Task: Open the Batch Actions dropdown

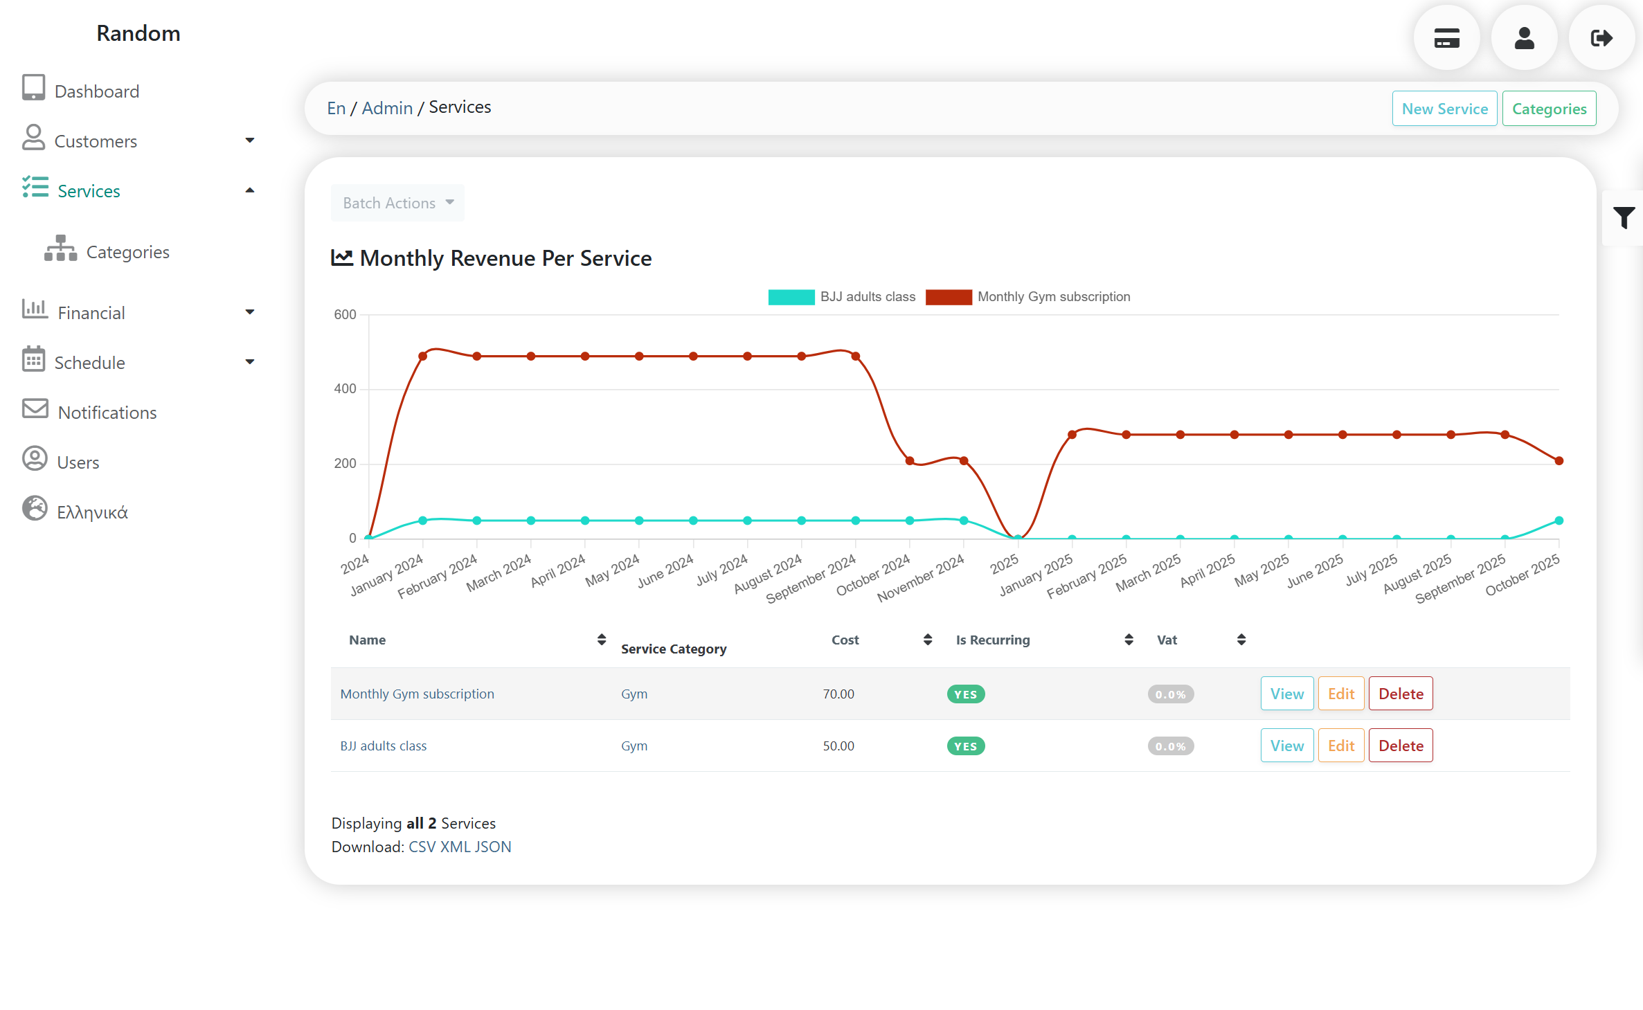Action: (x=397, y=203)
